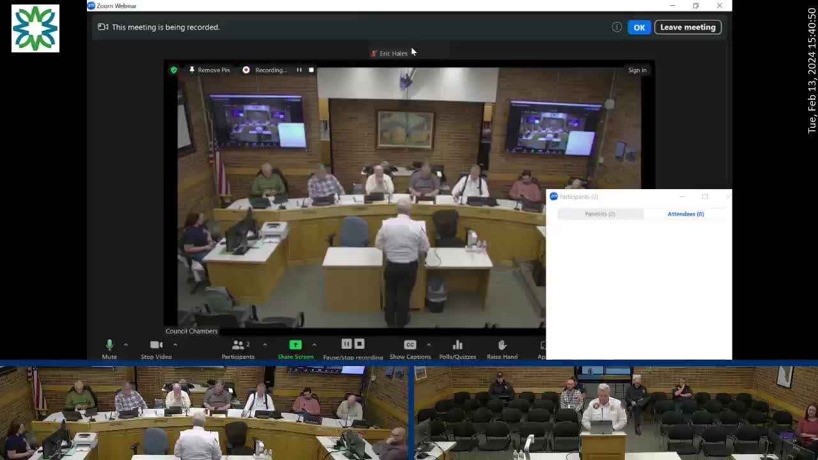Stop recording from the bottom toolbar
This screenshot has width=818, height=460.
359,344
